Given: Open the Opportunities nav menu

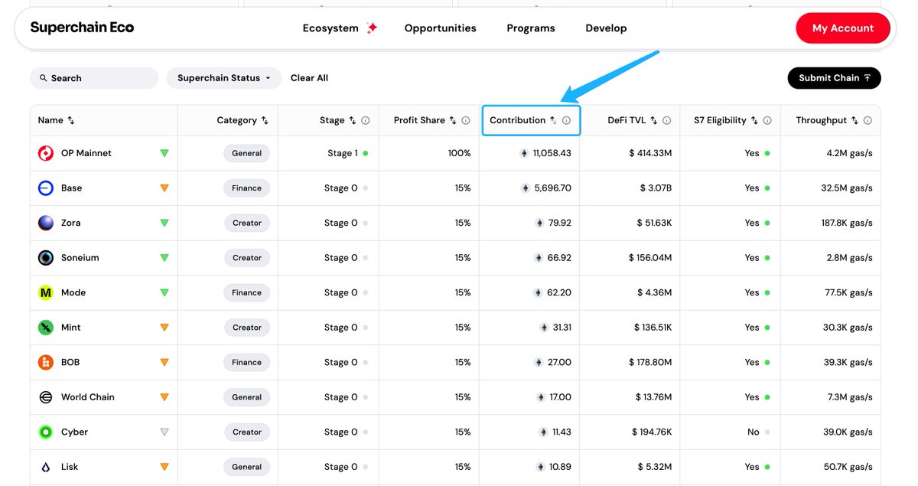Looking at the screenshot, I should coord(440,28).
